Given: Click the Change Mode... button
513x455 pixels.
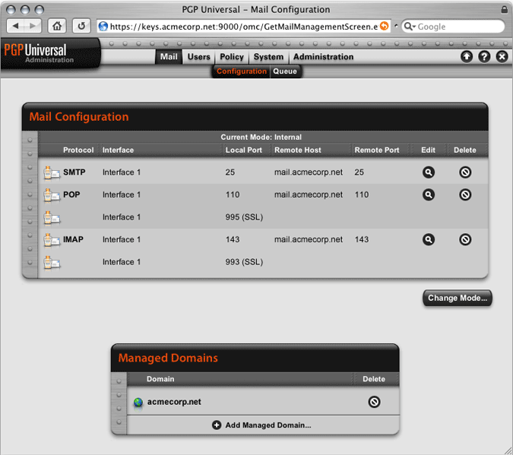Looking at the screenshot, I should click(458, 298).
